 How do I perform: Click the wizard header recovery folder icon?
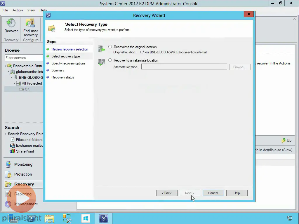click(52, 28)
